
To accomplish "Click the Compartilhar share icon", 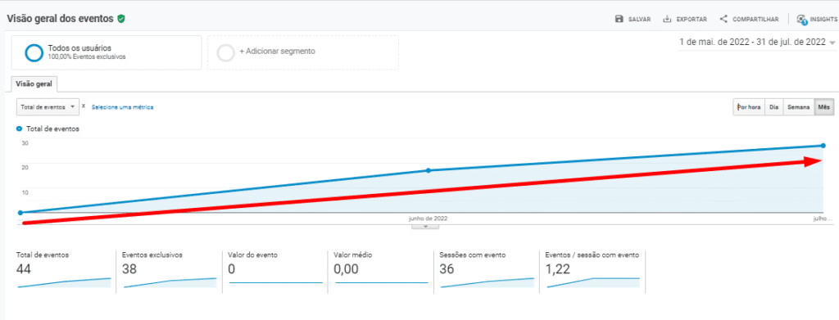I will [723, 19].
